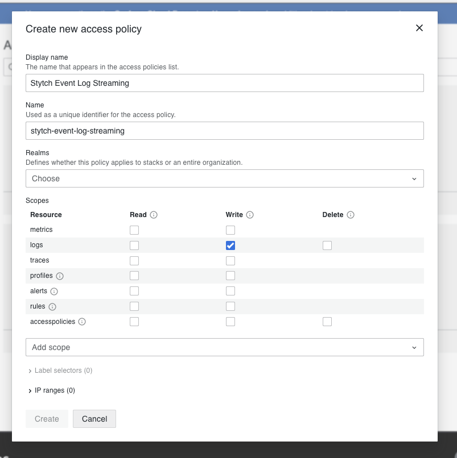Viewport: 457px width, 458px height.
Task: Enable Read permission for metrics
Action: pyautogui.click(x=134, y=230)
